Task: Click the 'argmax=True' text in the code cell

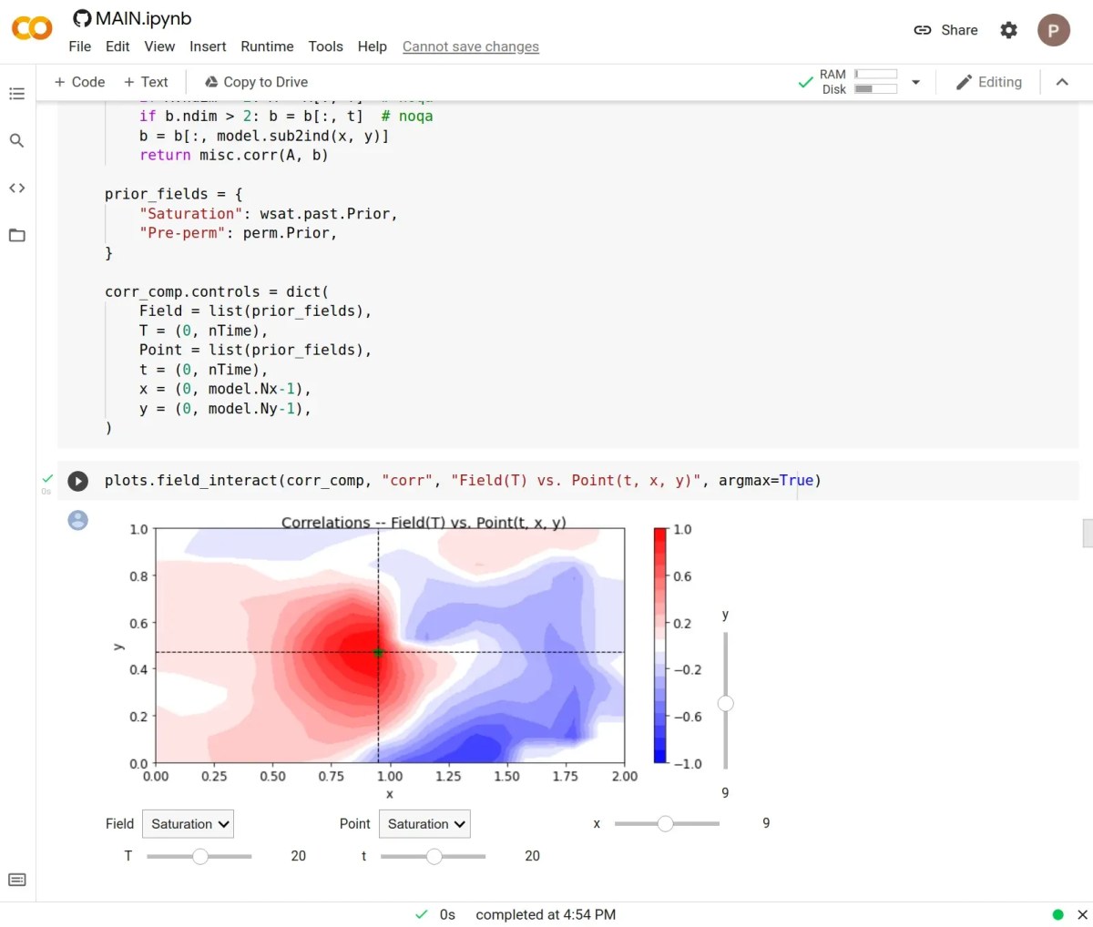Action: coord(766,481)
